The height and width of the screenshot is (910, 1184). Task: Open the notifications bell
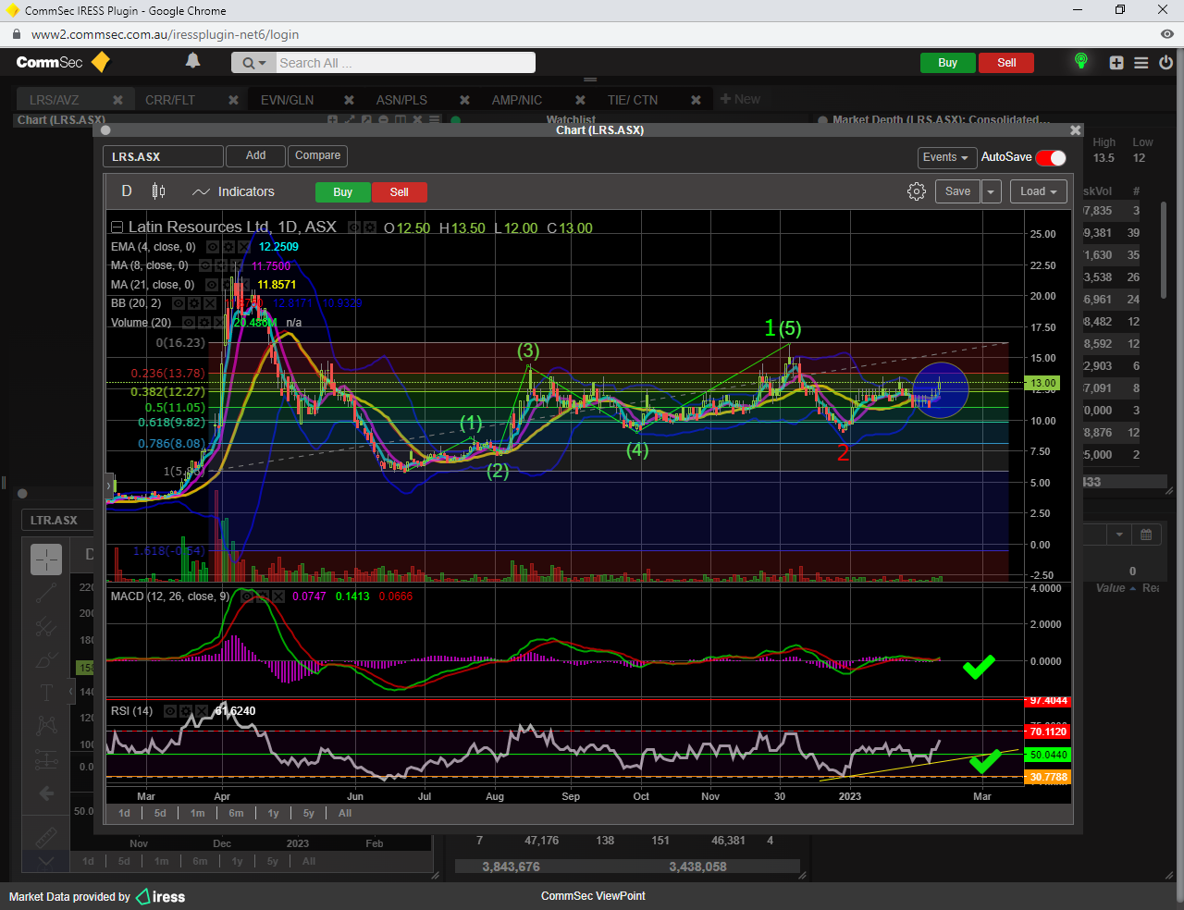tap(192, 61)
